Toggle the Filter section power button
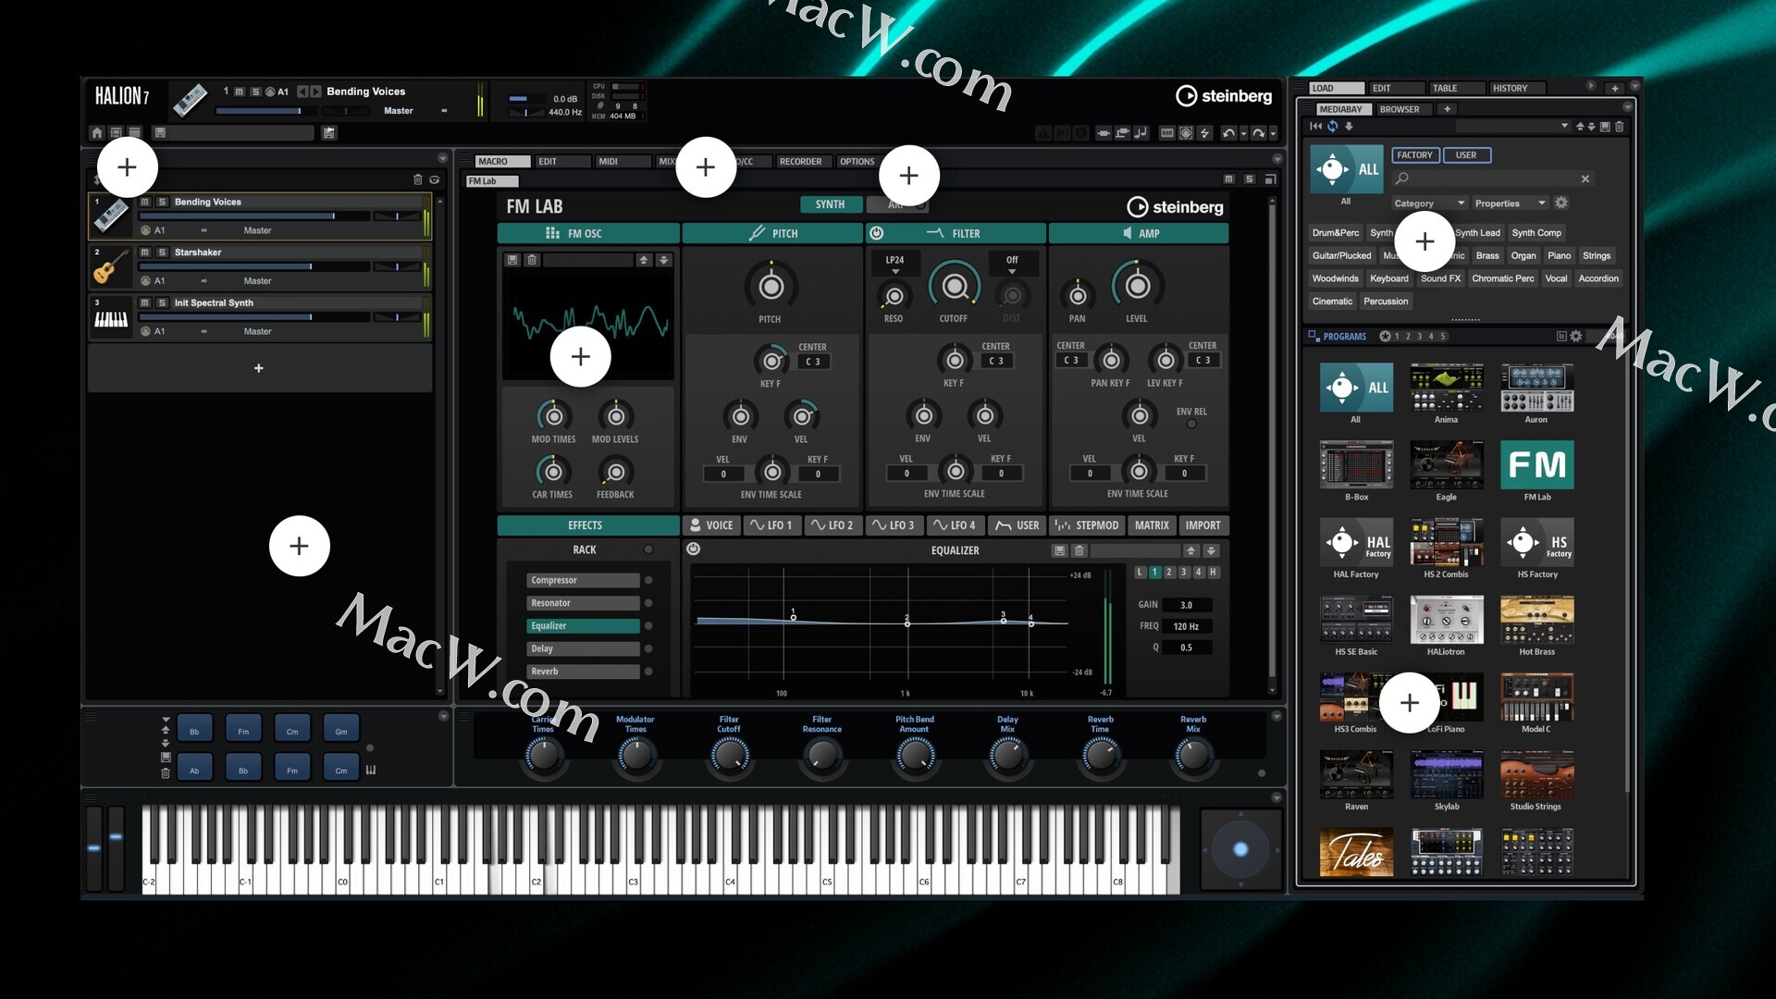This screenshot has width=1776, height=999. tap(877, 233)
